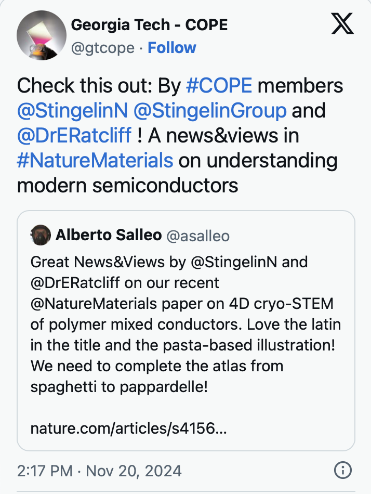Open the nature.com article link
The image size is (371, 494).
pos(128,429)
